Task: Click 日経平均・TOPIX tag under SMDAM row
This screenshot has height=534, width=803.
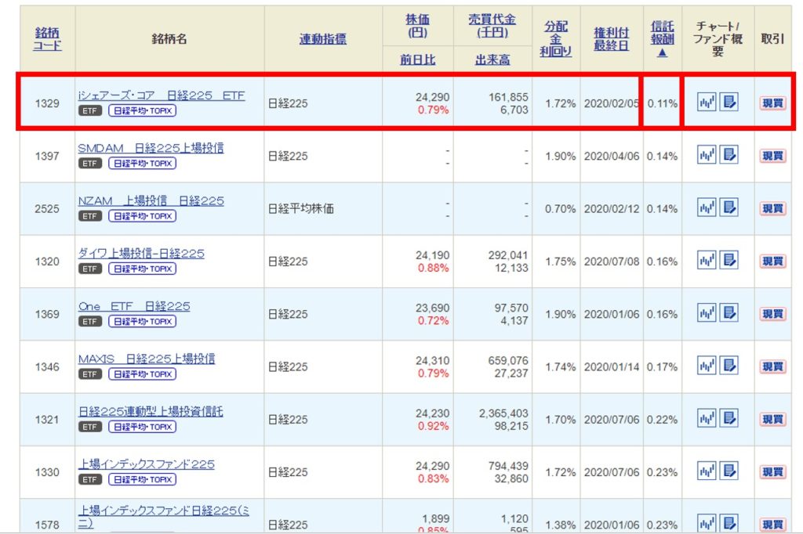Action: (143, 163)
